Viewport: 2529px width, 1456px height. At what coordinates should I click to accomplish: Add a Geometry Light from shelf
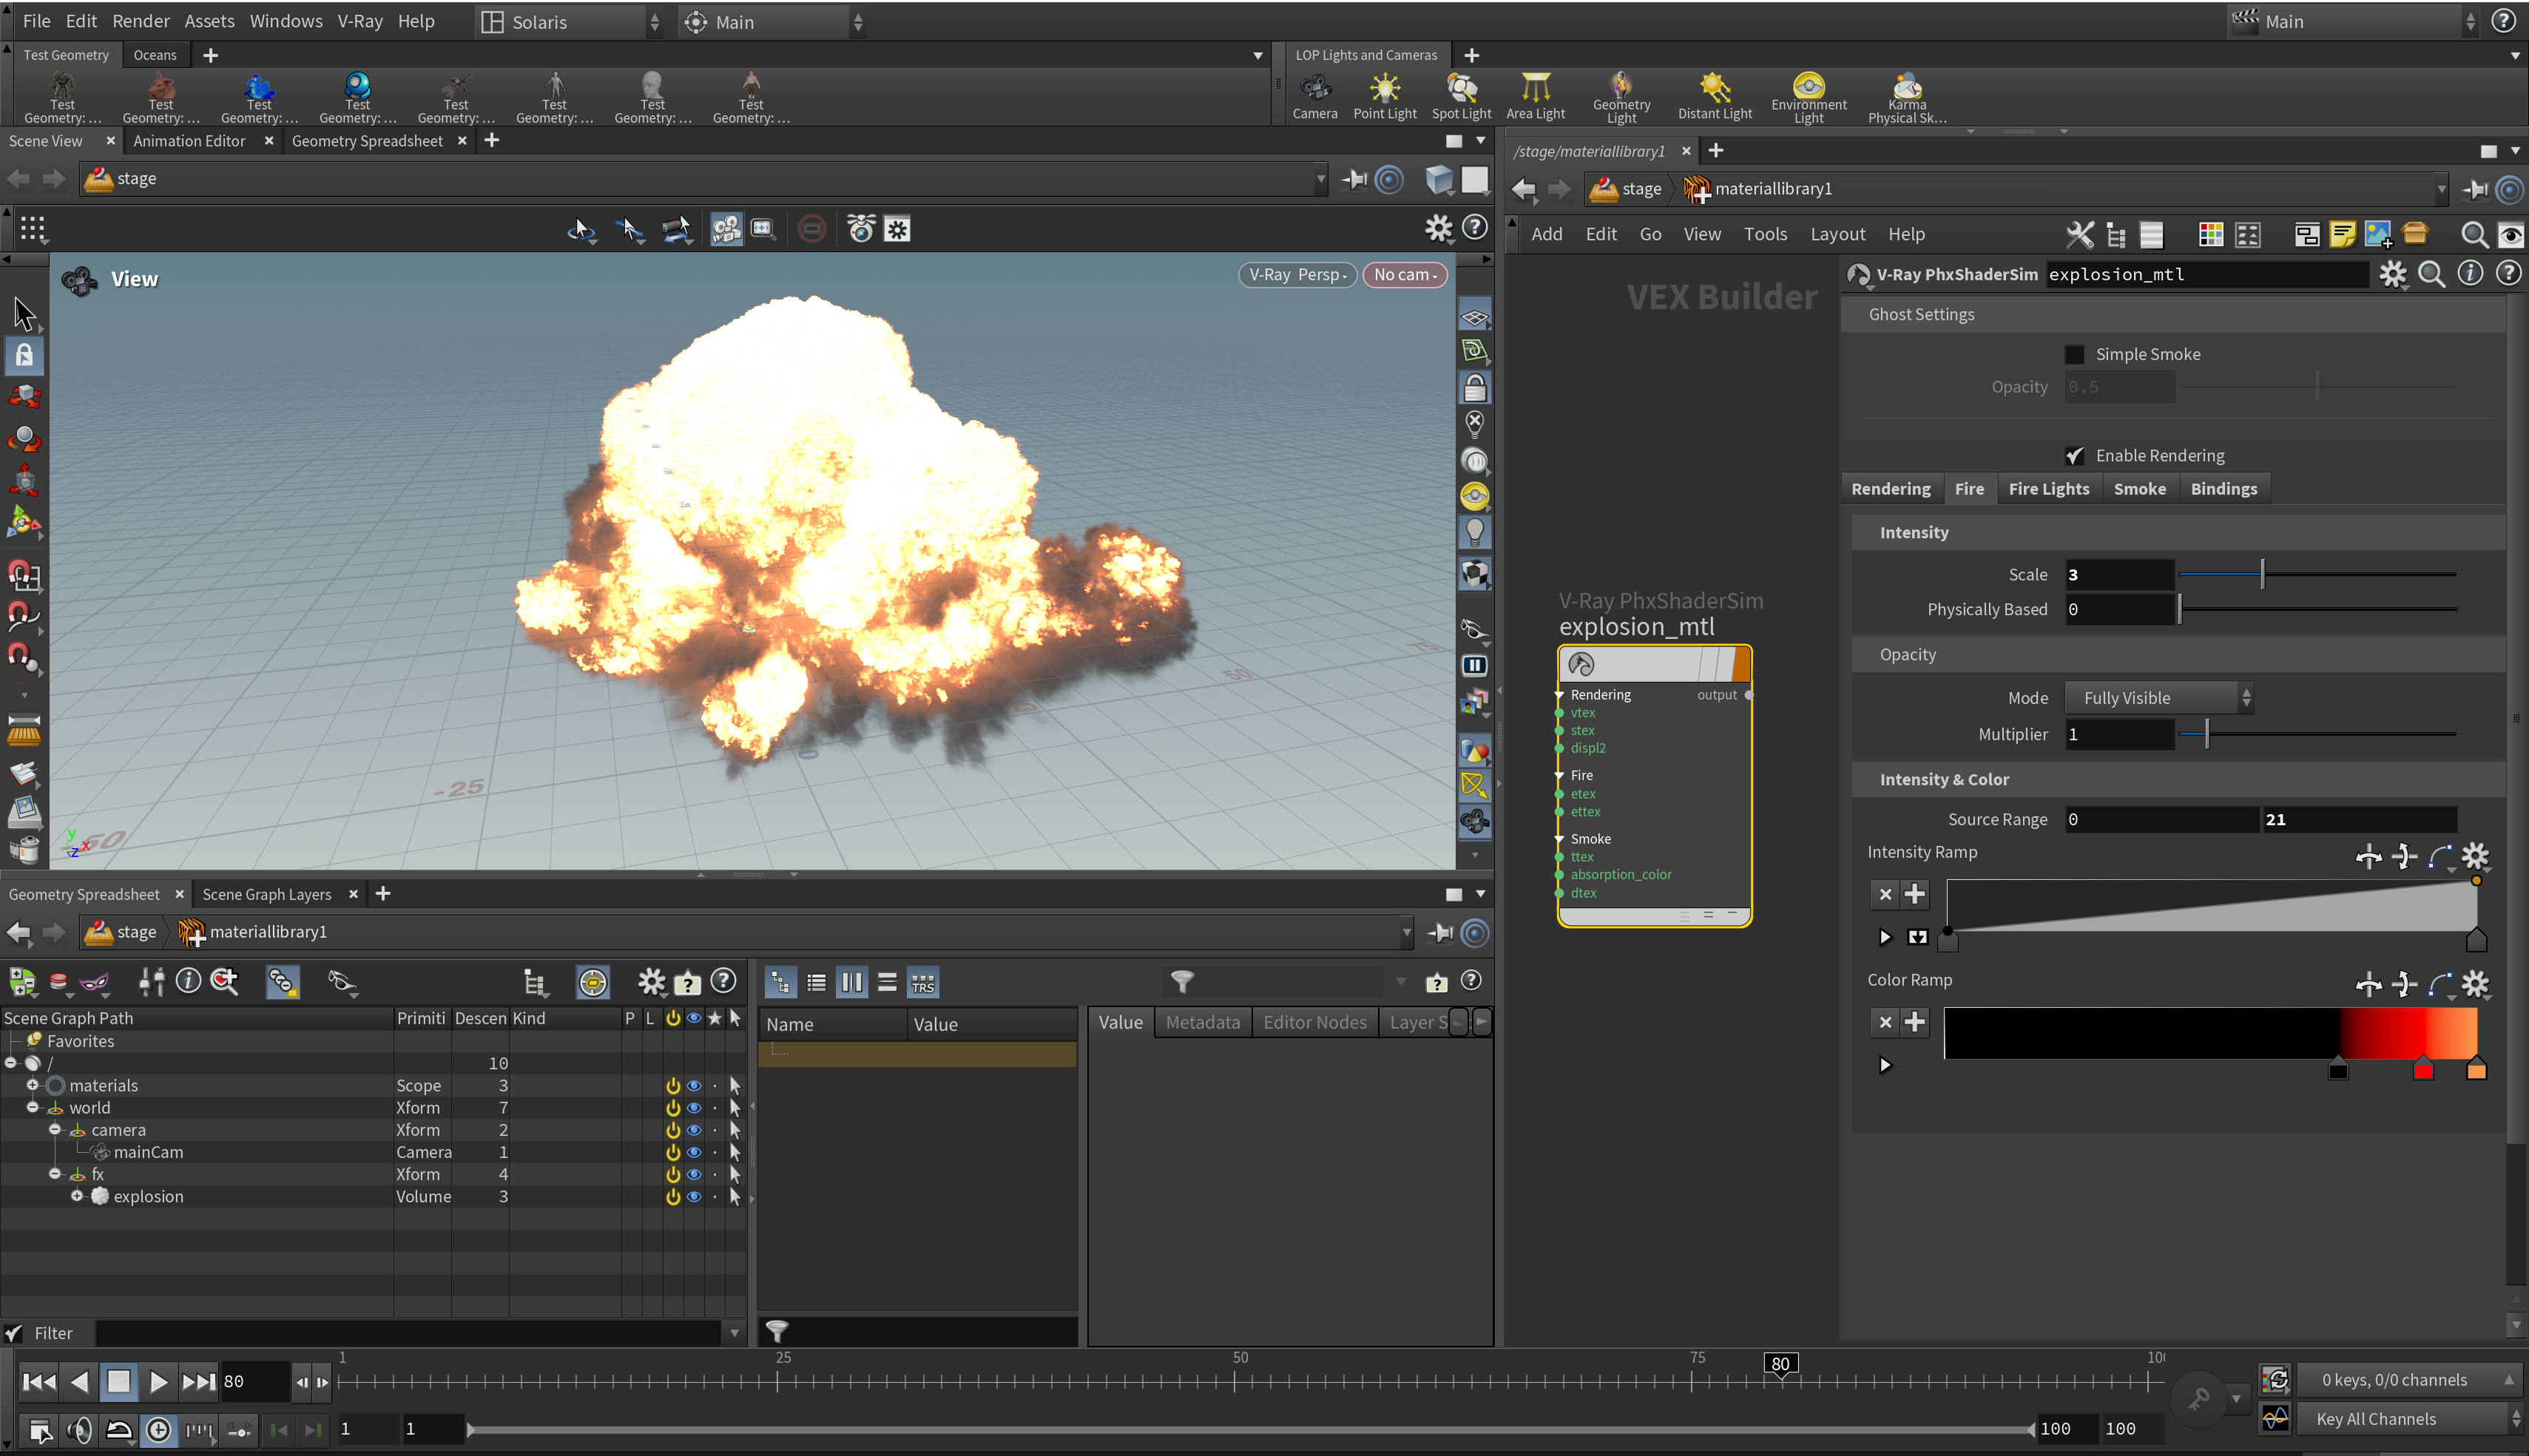coord(1621,97)
